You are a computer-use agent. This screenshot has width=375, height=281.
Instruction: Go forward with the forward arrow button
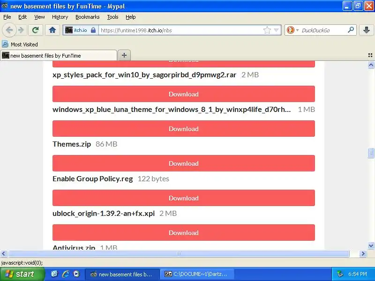21,30
